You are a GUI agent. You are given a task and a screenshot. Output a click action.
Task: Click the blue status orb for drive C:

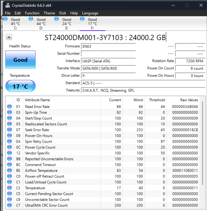[5, 19]
